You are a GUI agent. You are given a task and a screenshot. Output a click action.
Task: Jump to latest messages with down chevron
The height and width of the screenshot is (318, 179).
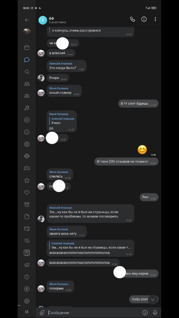153,299
